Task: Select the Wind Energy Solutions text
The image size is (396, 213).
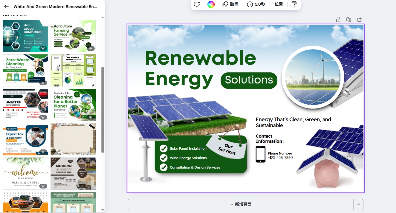Action: (x=188, y=158)
